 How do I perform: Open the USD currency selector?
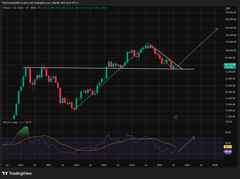coord(230,8)
